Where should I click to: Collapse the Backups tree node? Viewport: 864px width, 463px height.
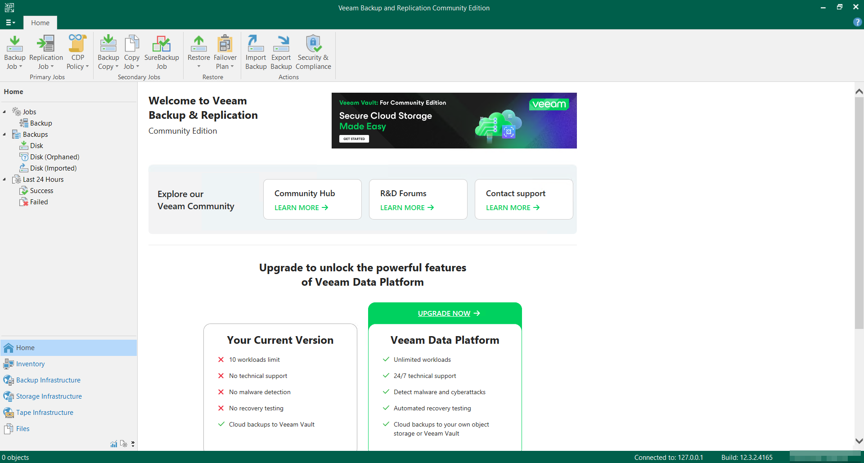point(4,134)
